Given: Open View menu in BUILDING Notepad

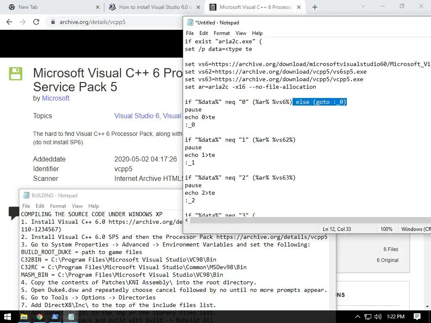Looking at the screenshot, I should (x=77, y=206).
